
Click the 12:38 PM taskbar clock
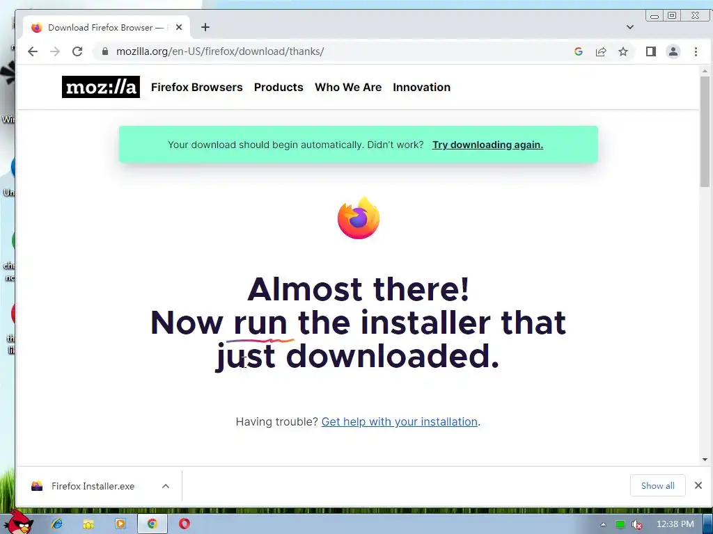tap(675, 524)
